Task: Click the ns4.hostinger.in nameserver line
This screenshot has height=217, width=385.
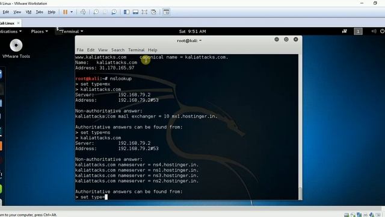Action: coord(137,165)
